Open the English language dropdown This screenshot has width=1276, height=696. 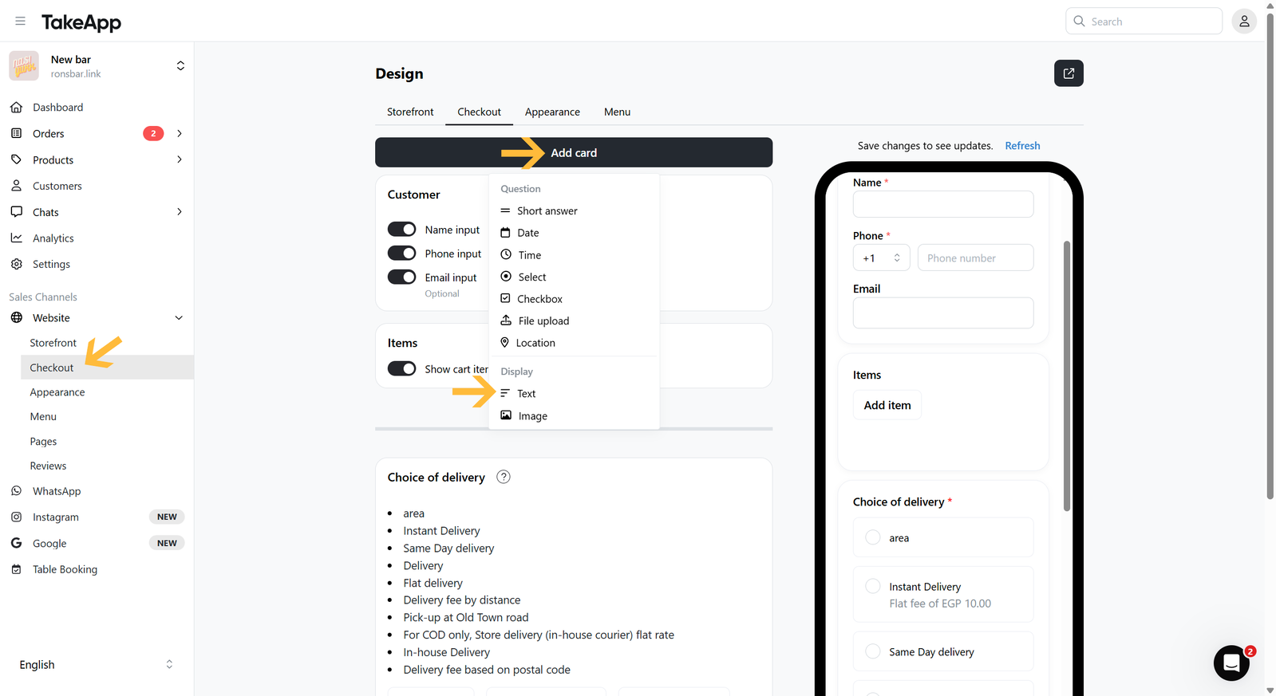(97, 664)
